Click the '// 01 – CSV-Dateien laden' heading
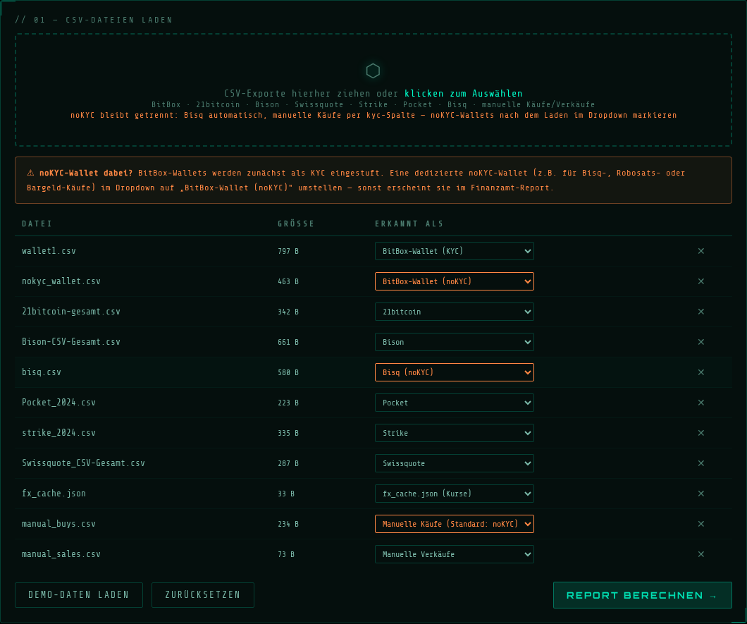The height and width of the screenshot is (624, 747). coord(93,20)
